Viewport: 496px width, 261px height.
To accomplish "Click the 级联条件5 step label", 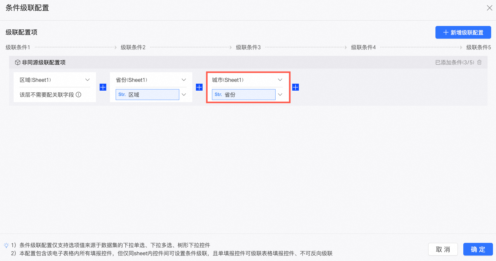I will pos(478,47).
